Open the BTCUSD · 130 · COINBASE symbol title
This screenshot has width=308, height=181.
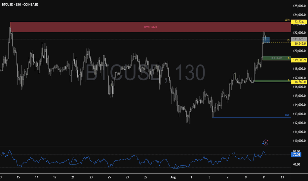pos(20,4)
